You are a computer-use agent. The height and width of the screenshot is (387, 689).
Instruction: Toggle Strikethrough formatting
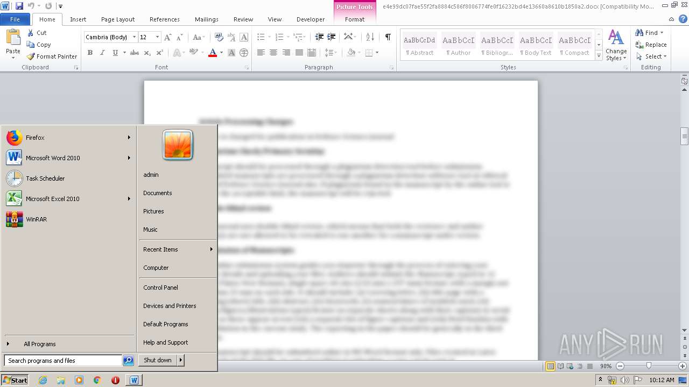tap(135, 53)
